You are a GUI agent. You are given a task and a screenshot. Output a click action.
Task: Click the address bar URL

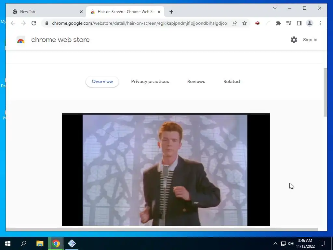coord(139,23)
